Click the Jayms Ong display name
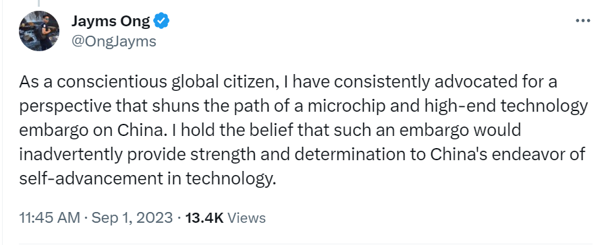This screenshot has height=245, width=602. coord(111,21)
